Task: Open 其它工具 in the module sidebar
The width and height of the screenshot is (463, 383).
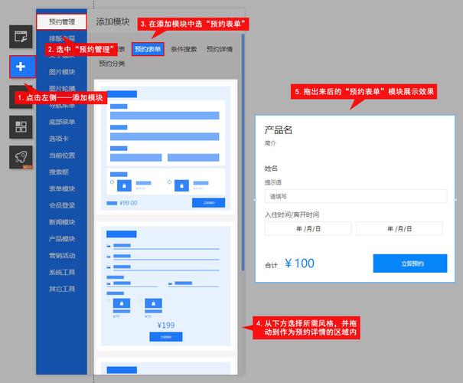Action: (62, 289)
